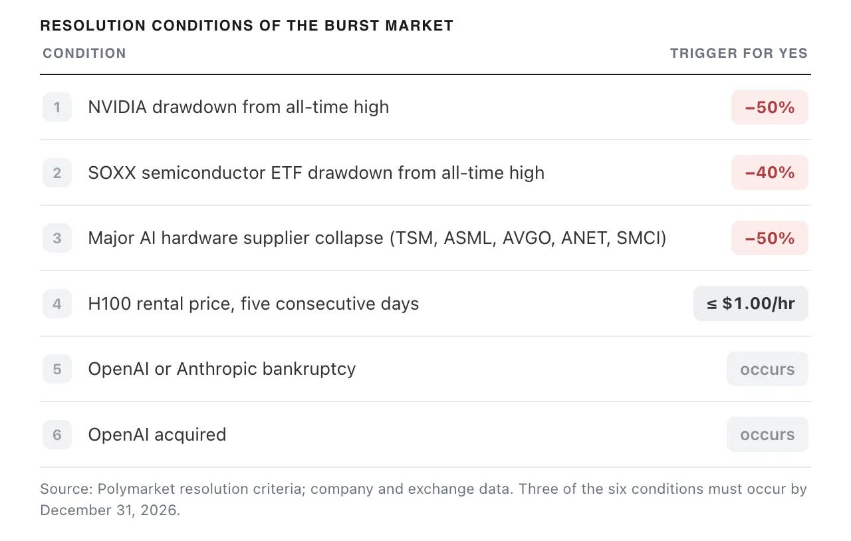Click the number 3 row badge
Viewport: 851px width, 541px height.
(x=57, y=238)
